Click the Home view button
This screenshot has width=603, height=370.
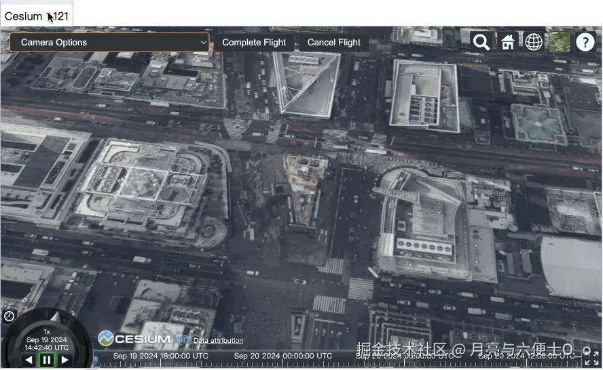(x=508, y=42)
